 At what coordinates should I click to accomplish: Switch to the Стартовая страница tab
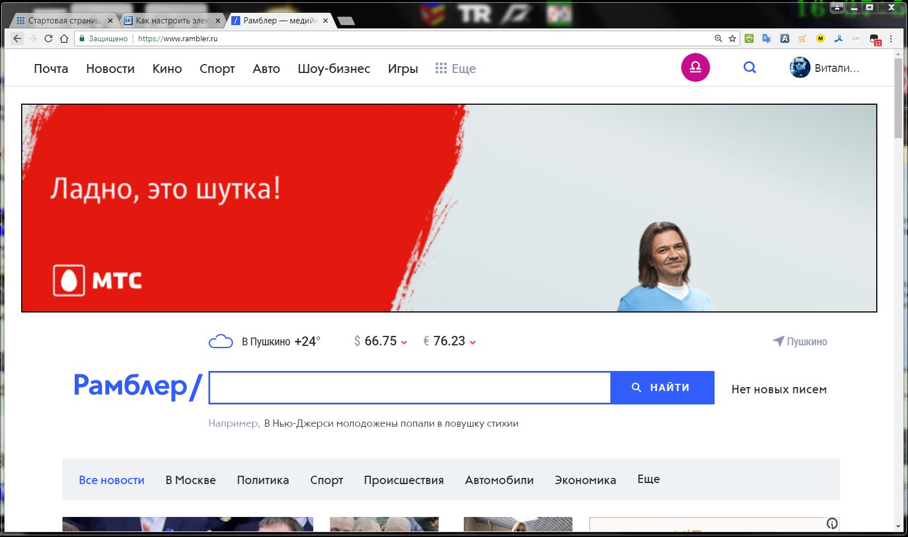(64, 21)
